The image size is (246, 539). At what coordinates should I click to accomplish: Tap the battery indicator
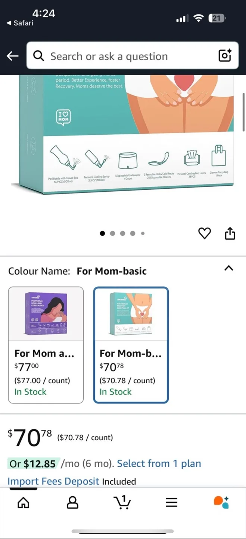coord(217,18)
